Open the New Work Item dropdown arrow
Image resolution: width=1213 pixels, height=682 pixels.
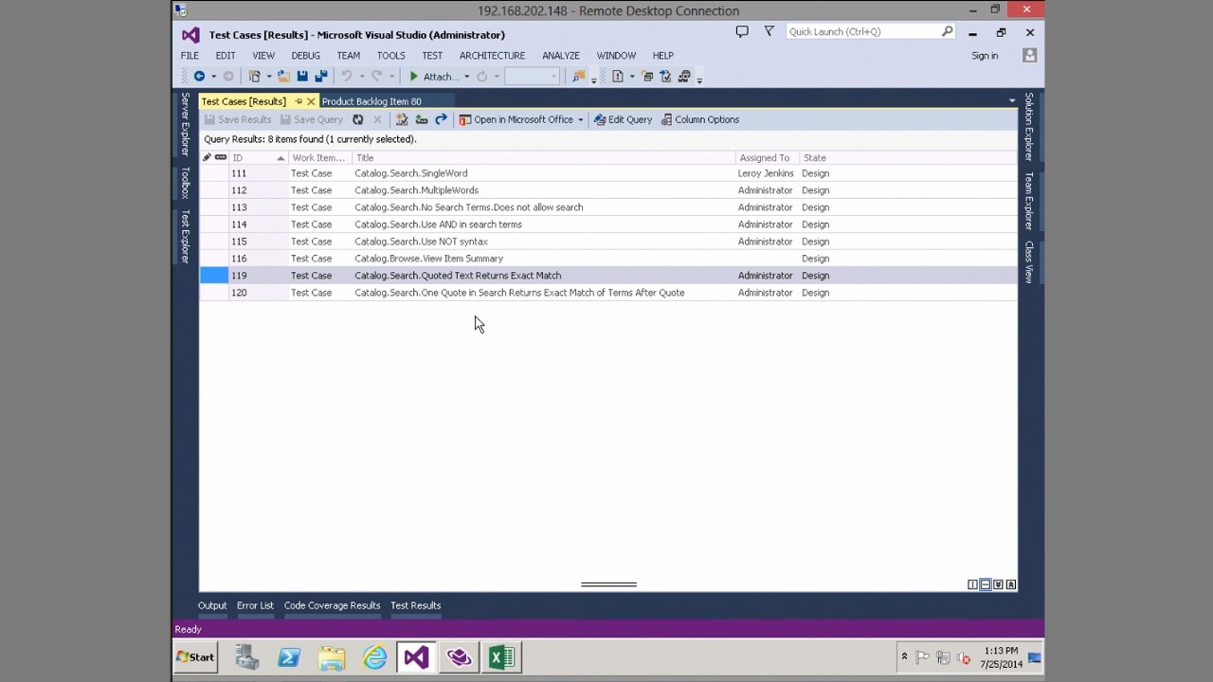tap(631, 77)
